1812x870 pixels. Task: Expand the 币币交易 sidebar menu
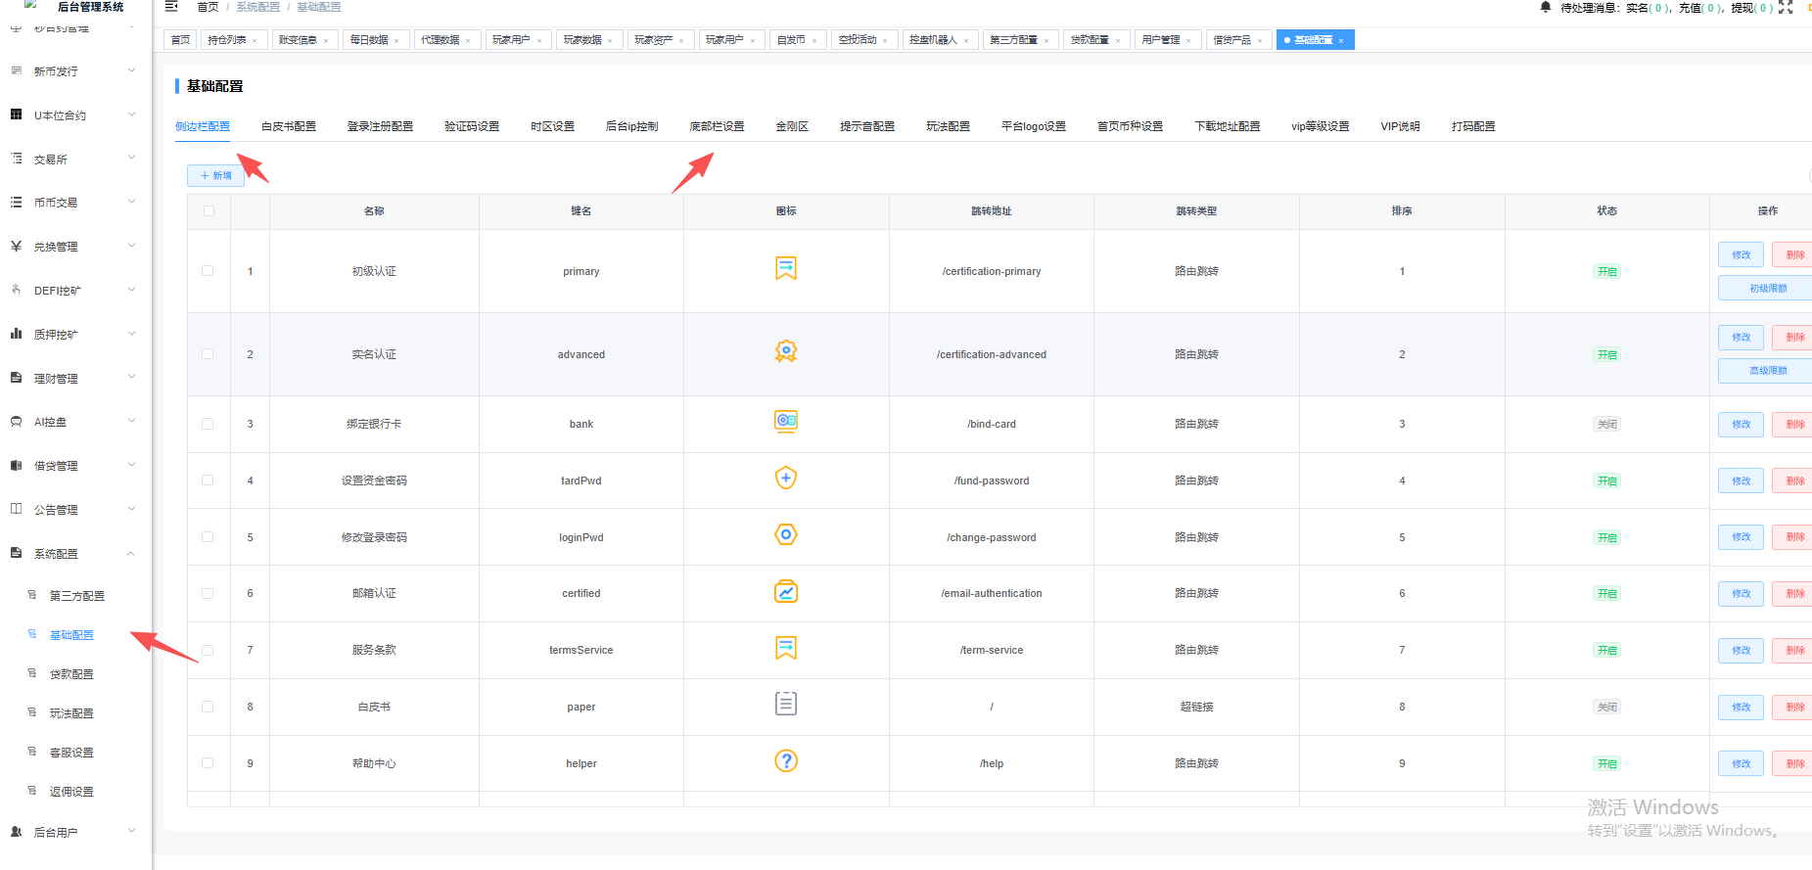click(x=75, y=203)
